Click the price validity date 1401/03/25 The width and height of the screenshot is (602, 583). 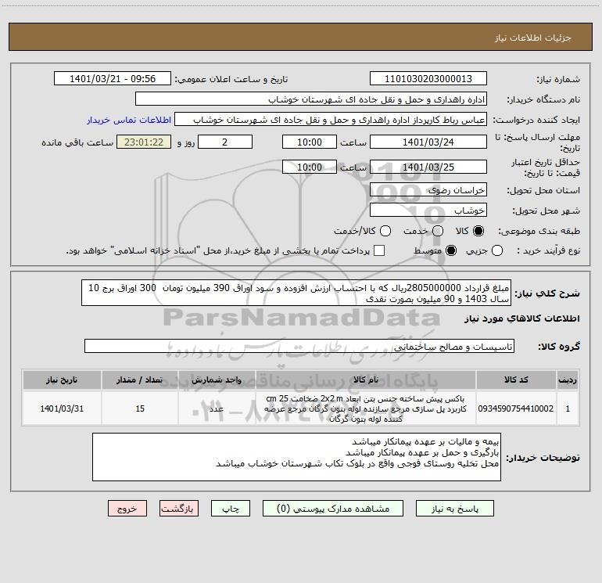(x=428, y=167)
